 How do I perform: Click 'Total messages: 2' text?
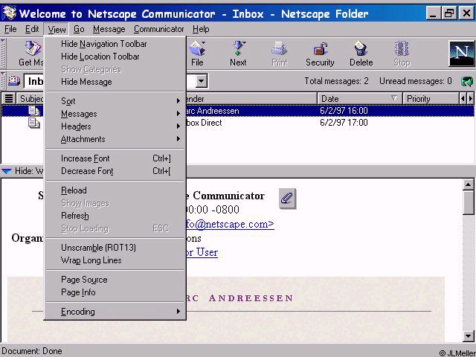pos(336,81)
